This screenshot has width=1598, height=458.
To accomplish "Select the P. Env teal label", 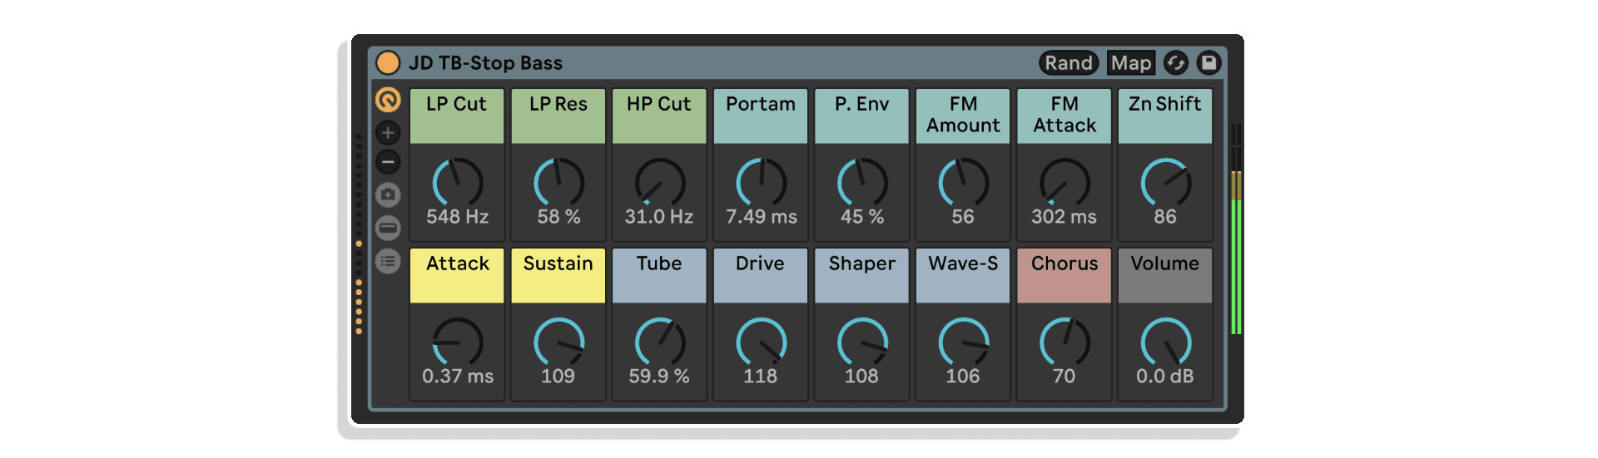I will coord(862,116).
